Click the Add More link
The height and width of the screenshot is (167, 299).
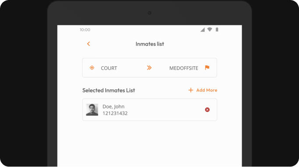tap(206, 90)
